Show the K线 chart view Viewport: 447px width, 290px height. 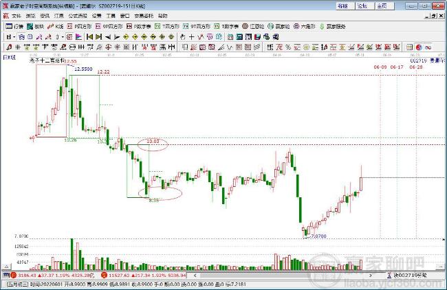point(55,27)
